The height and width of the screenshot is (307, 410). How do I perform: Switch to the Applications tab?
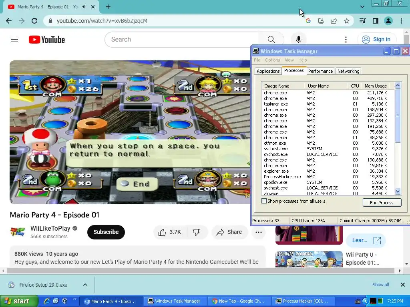(x=268, y=71)
